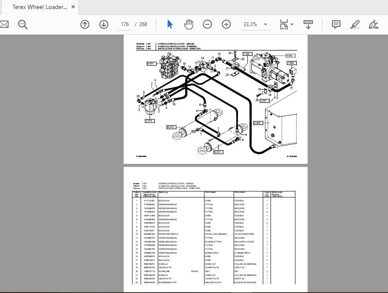Open the scrolling mode dropdown icon
The width and height of the screenshot is (388, 293).
308,24
